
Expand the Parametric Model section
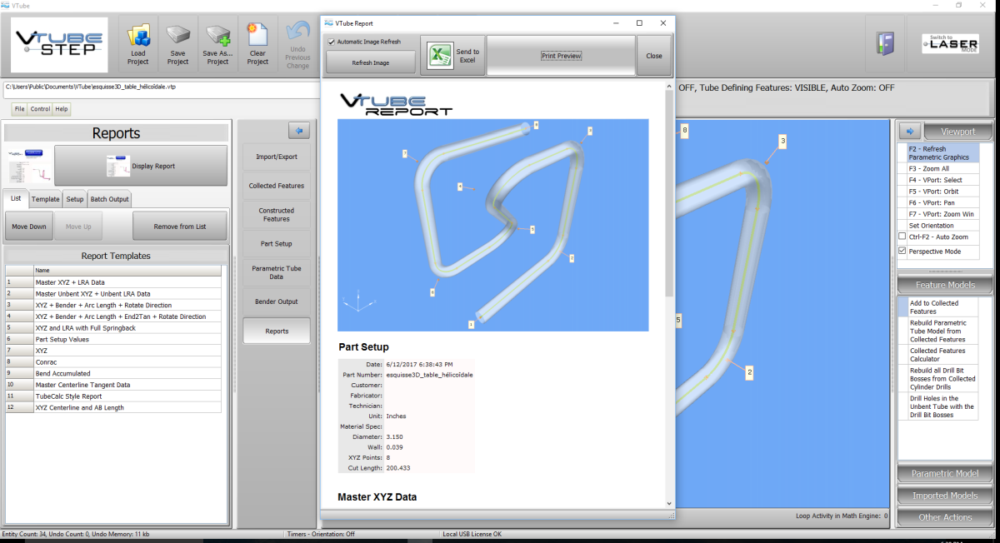point(944,474)
